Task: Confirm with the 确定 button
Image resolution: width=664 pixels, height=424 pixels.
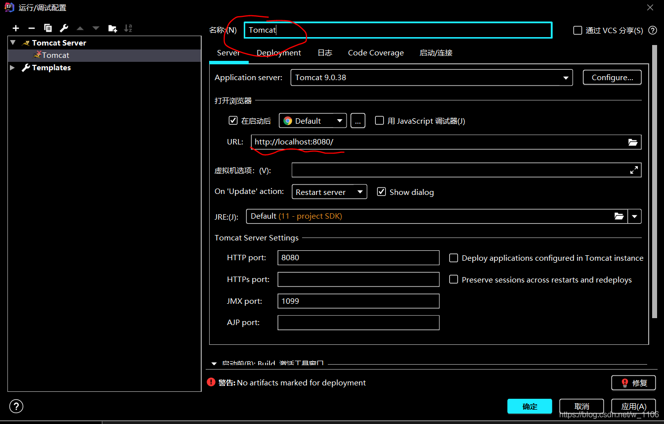Action: 530,406
